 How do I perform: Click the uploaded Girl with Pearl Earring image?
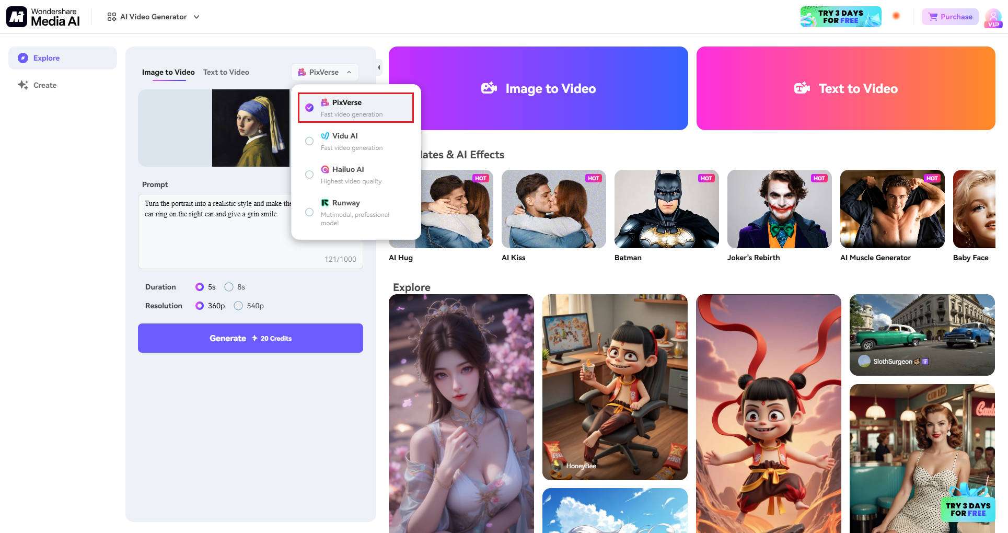point(251,128)
